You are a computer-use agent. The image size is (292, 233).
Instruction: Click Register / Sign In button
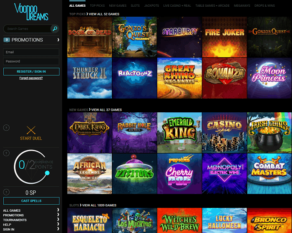(31, 71)
